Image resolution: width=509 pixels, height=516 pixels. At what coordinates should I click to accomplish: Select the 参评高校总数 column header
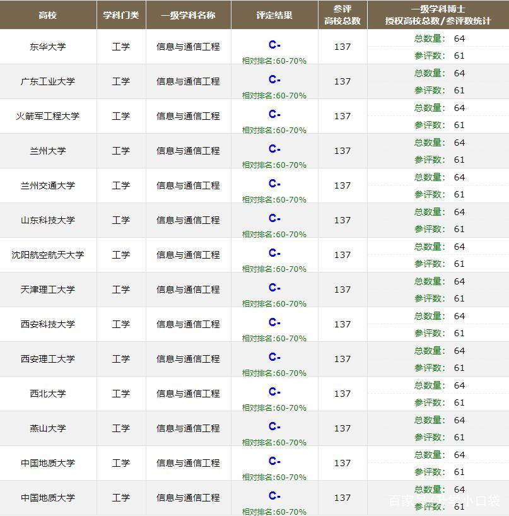coord(342,15)
